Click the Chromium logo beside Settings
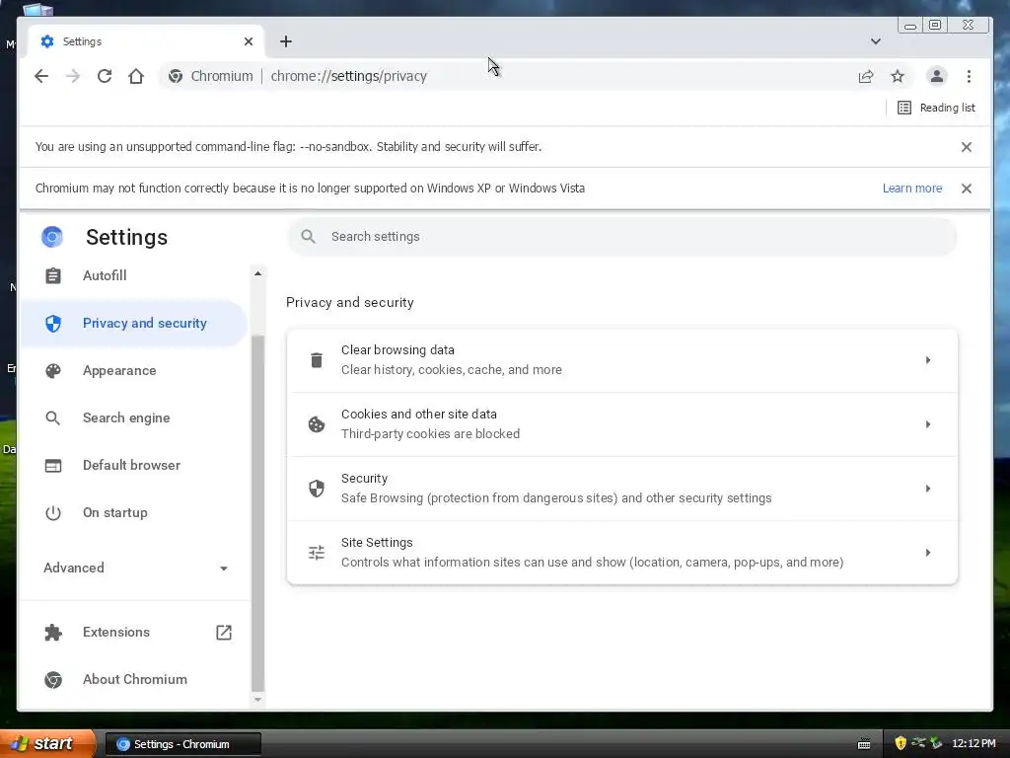This screenshot has height=758, width=1010. [52, 237]
